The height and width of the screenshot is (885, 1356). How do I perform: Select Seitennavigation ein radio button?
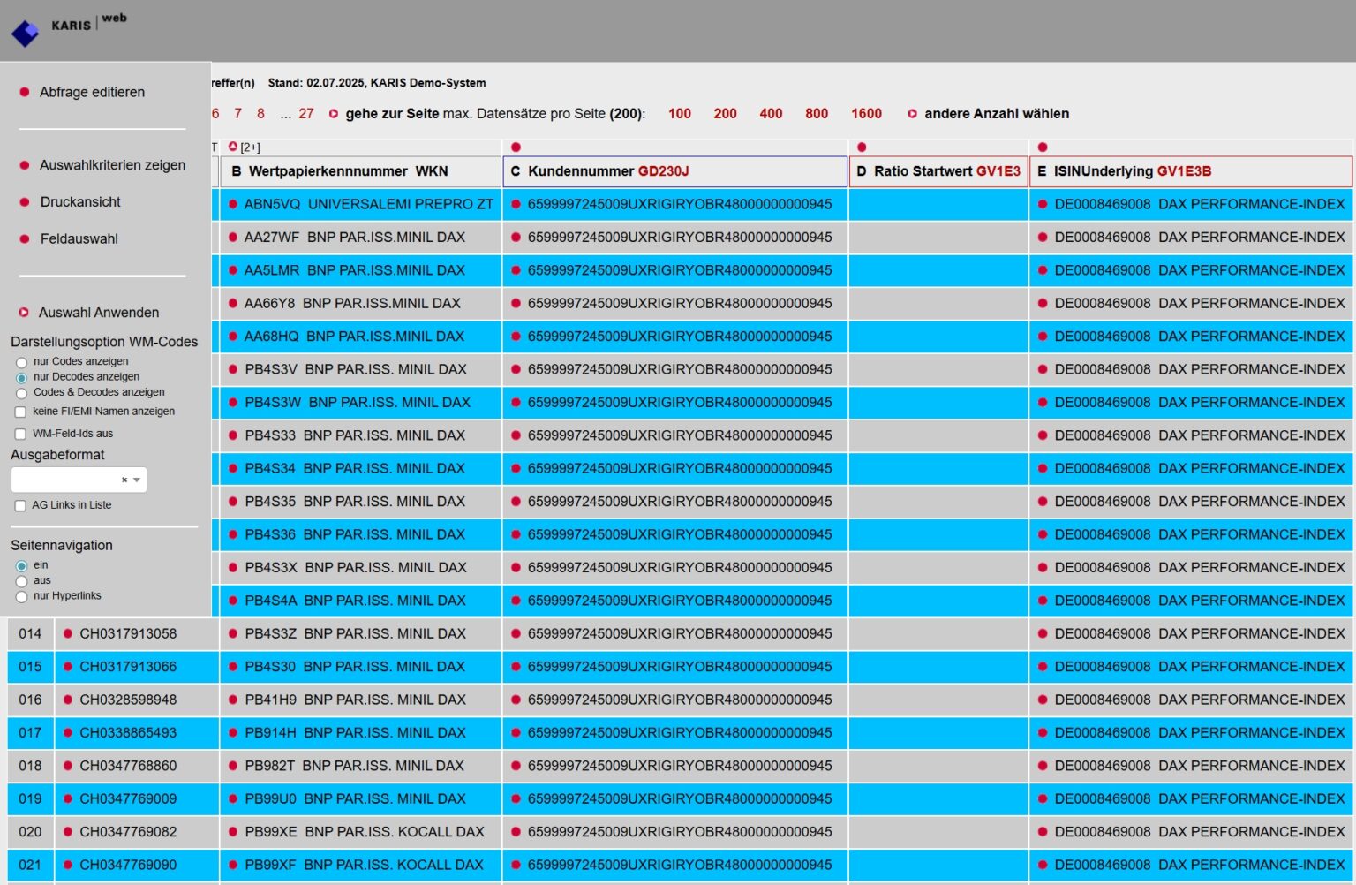click(21, 566)
